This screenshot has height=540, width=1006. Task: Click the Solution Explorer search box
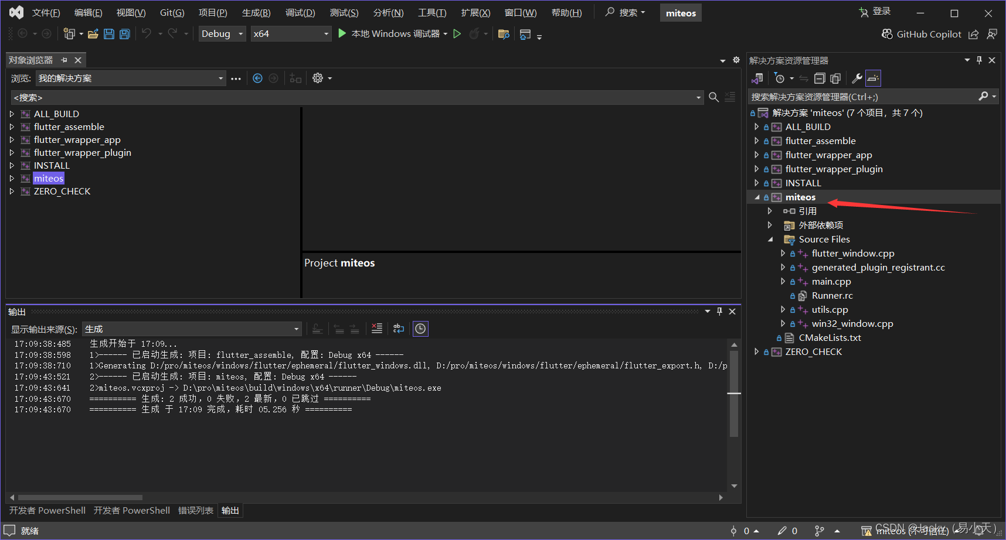874,97
